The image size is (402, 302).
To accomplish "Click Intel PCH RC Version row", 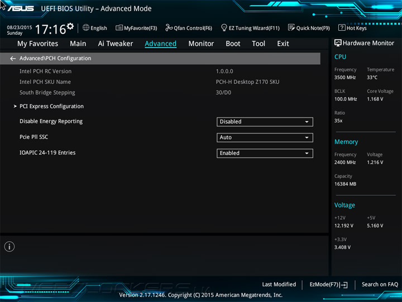I will coord(45,72).
